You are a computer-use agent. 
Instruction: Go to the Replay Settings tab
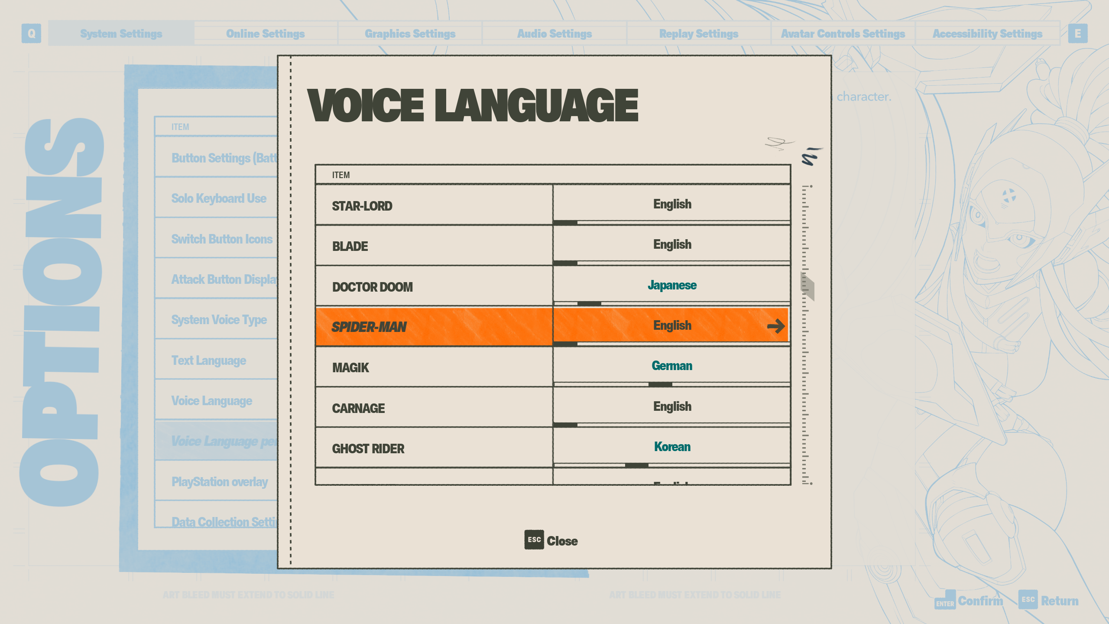pyautogui.click(x=698, y=33)
